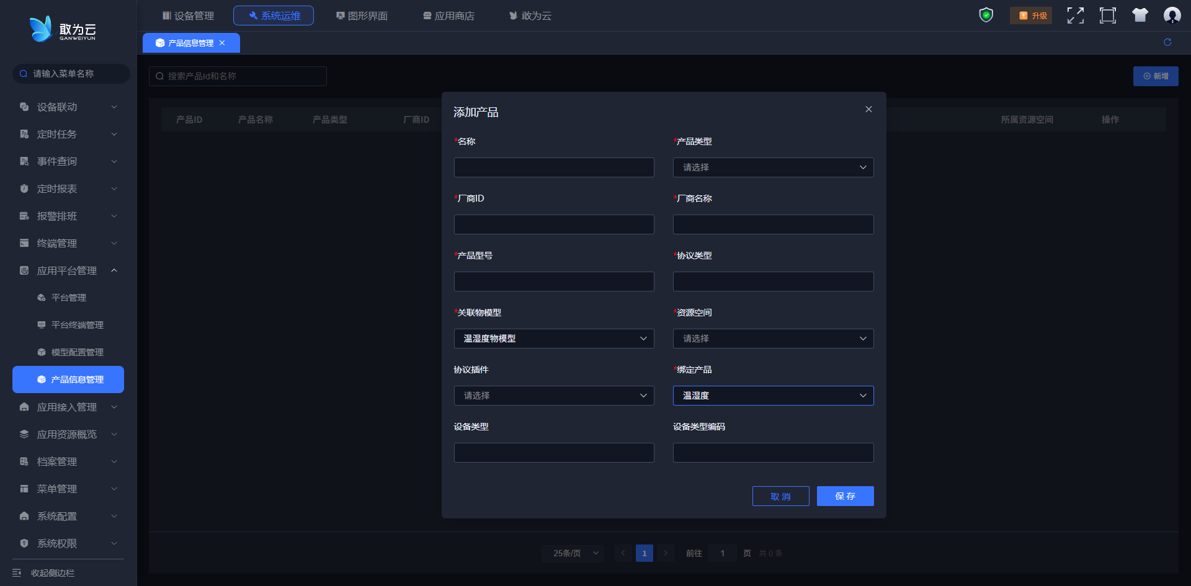Image resolution: width=1191 pixels, height=586 pixels.
Task: Click the 报警排班 sidebar icon
Action: coord(24,216)
